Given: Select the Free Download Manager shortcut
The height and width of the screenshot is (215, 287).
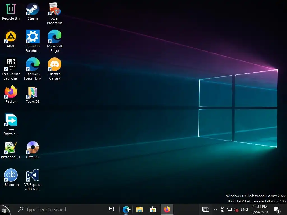Looking at the screenshot, I should click(11, 125).
